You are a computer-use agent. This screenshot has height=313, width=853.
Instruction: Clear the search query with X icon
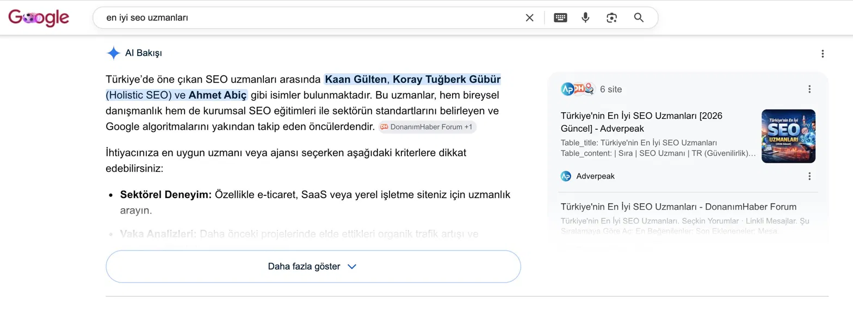pos(529,18)
